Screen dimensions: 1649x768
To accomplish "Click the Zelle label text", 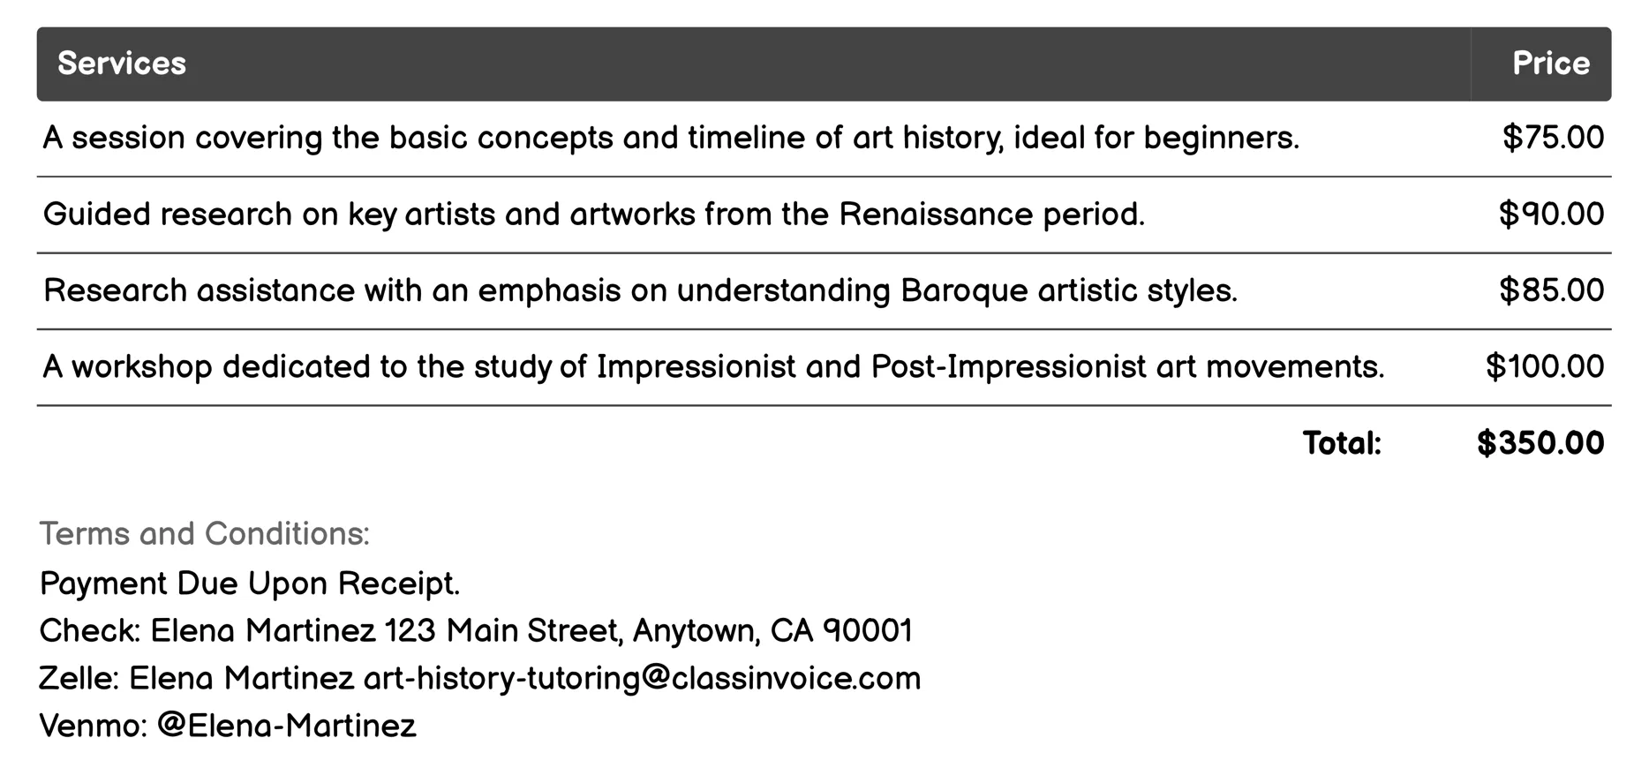I will [x=79, y=678].
